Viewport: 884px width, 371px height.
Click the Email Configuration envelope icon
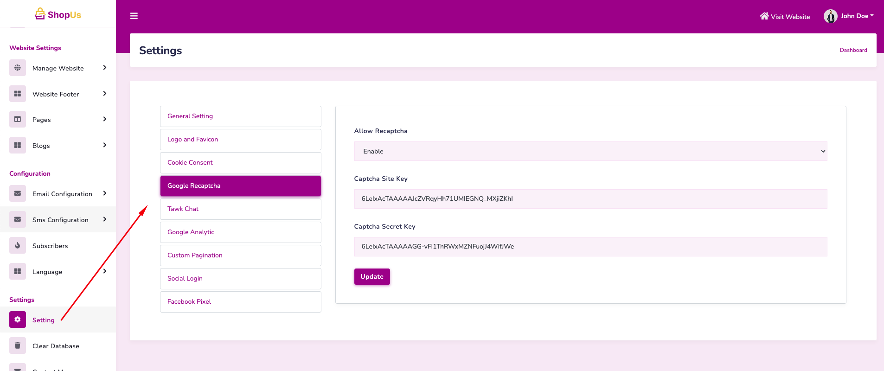[x=18, y=193]
